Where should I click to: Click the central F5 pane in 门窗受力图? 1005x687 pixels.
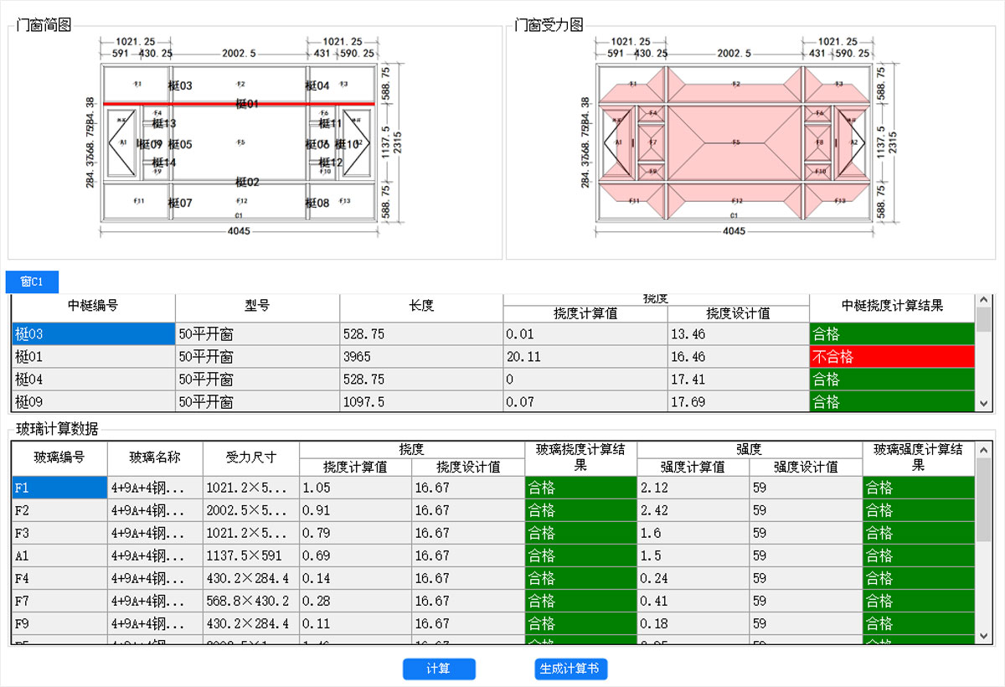point(736,143)
